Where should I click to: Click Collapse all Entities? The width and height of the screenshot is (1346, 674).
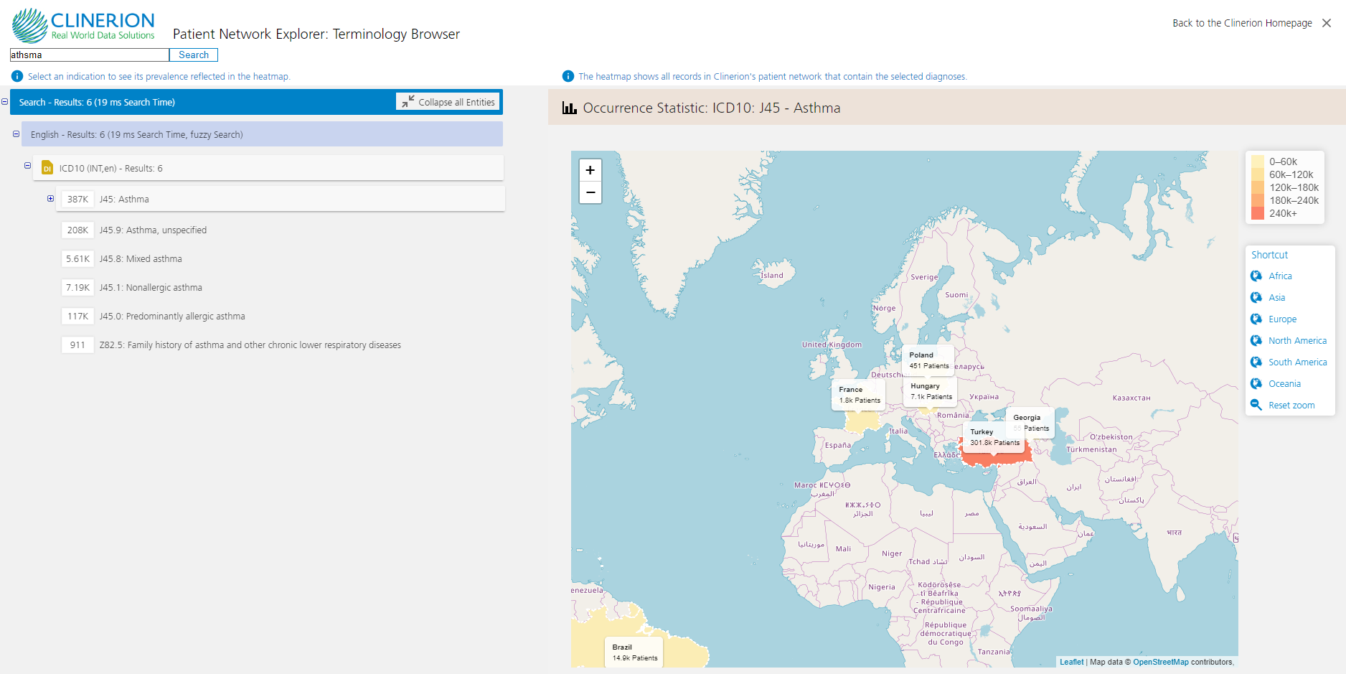448,102
